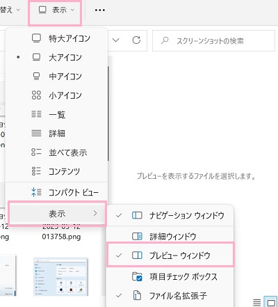Select 特大アイコン view option

pyautogui.click(x=57, y=38)
